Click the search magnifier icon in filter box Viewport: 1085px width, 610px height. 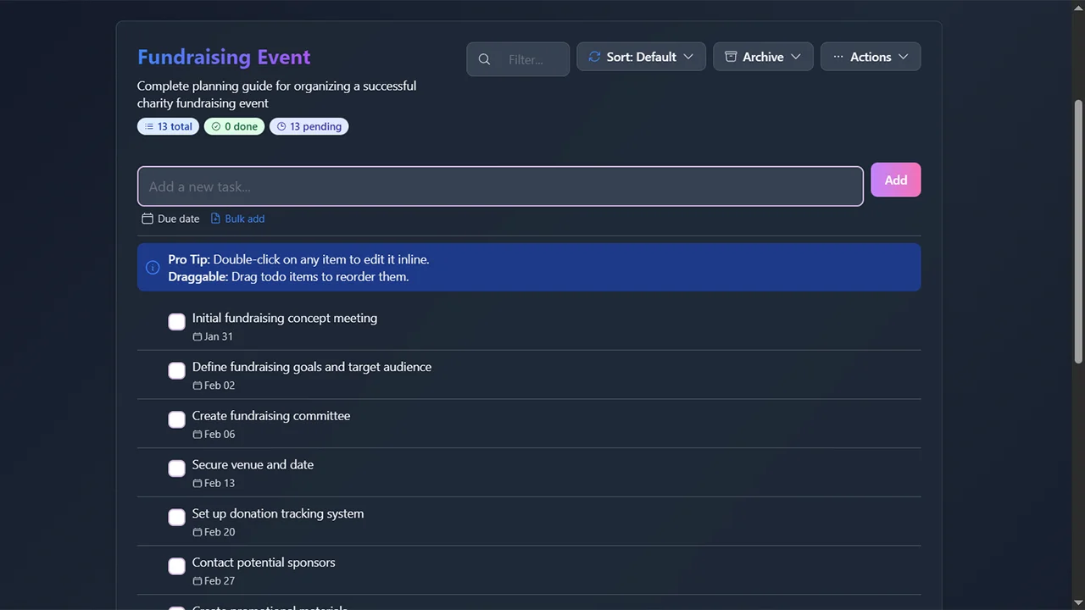point(484,59)
